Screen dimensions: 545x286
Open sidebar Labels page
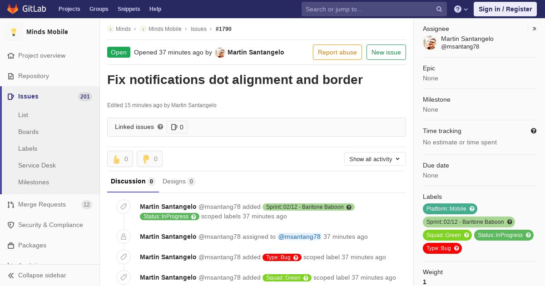pyautogui.click(x=28, y=148)
